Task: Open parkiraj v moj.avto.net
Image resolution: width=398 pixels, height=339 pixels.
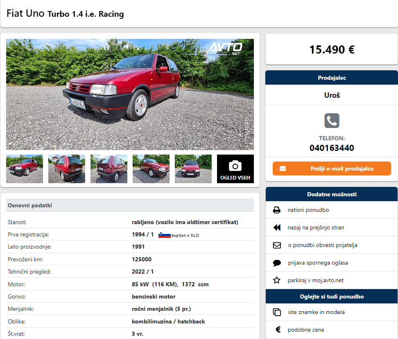Action: click(x=316, y=280)
